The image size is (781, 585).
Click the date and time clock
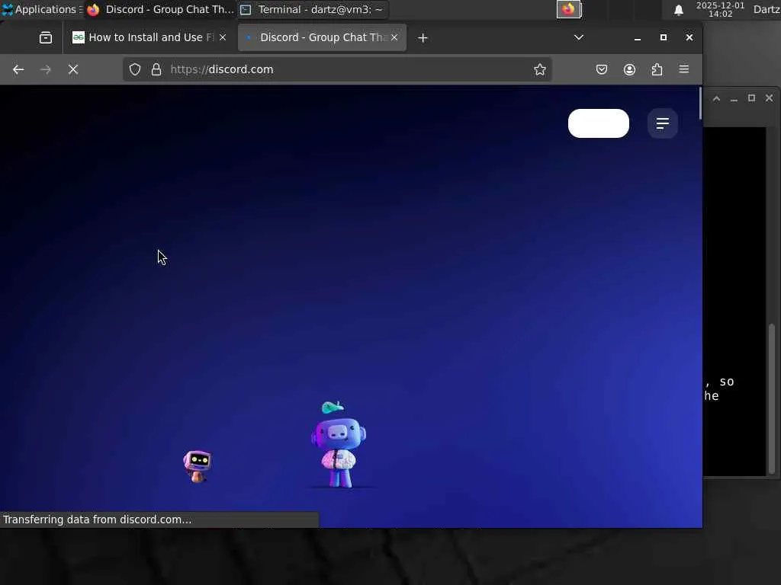pos(720,10)
